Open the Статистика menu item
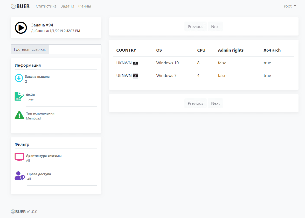 (46, 6)
